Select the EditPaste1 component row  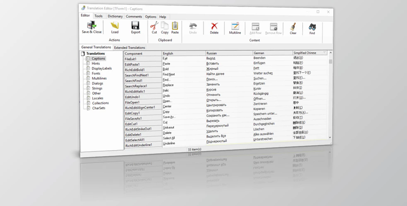point(143,65)
